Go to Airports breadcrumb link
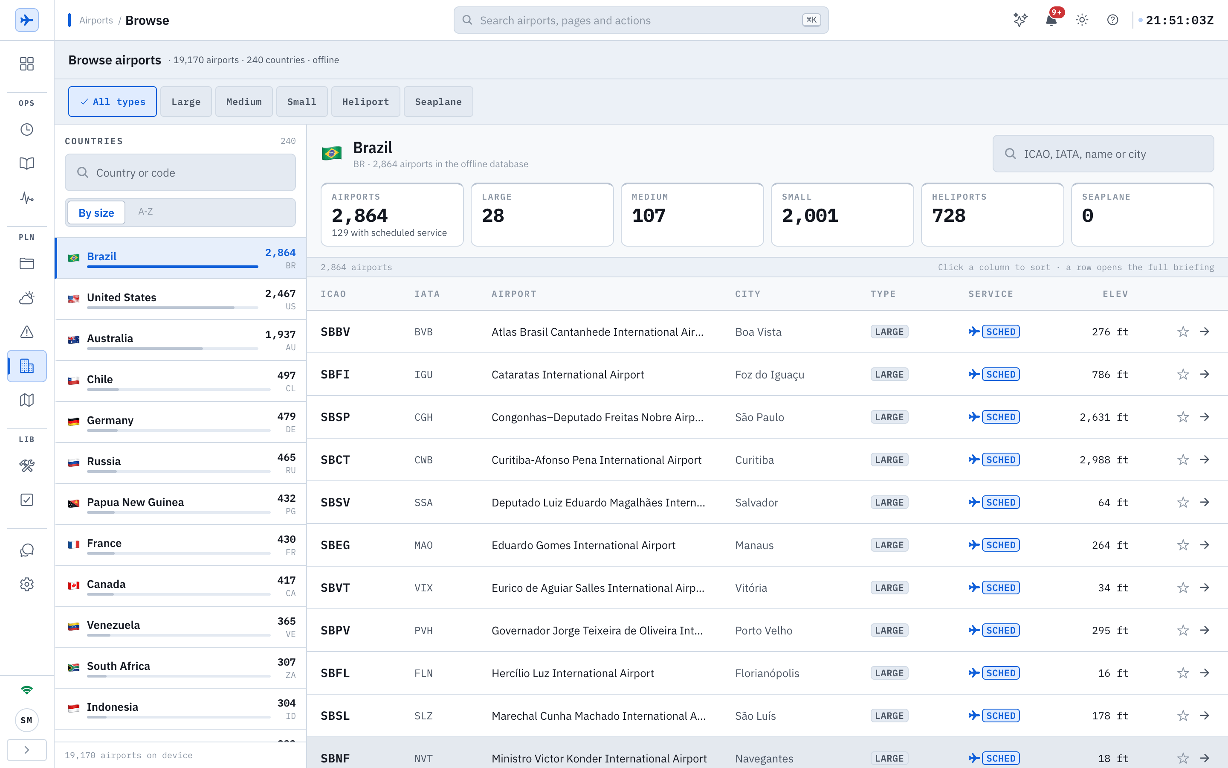This screenshot has height=768, width=1228. tap(96, 20)
